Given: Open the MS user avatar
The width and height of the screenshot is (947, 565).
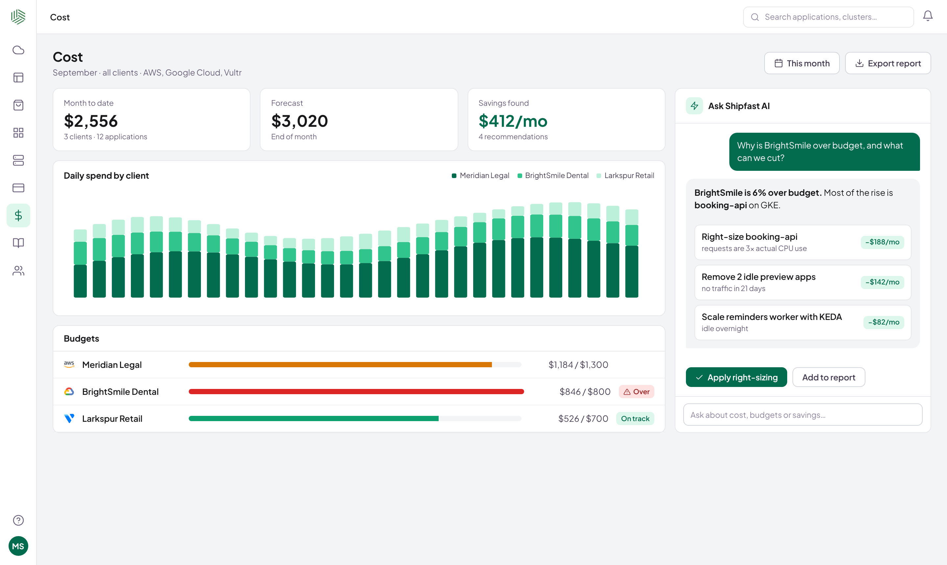Looking at the screenshot, I should [18, 546].
